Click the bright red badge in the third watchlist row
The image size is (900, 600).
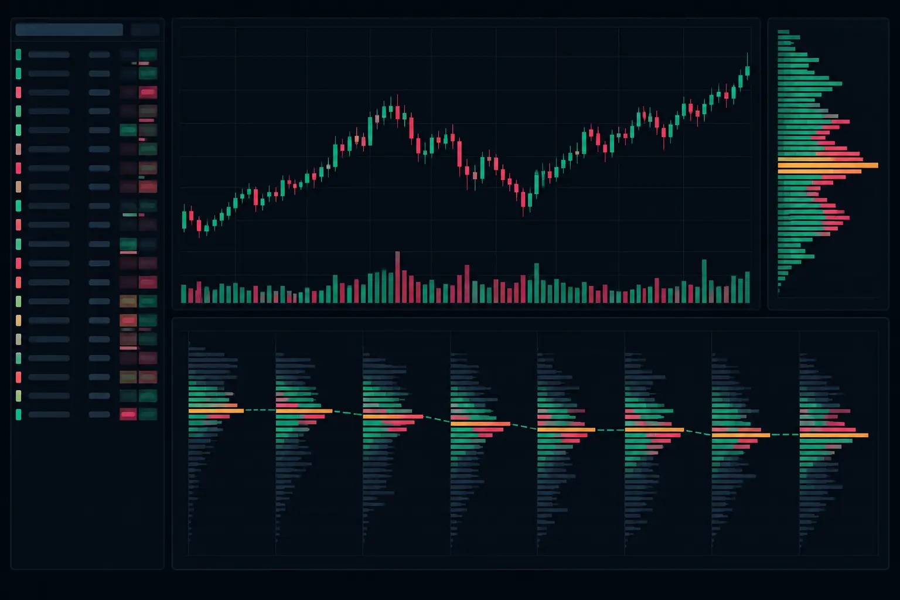(x=148, y=92)
